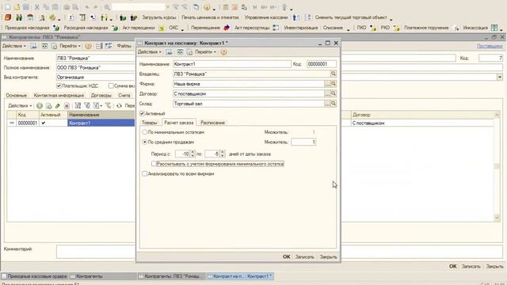Click Загрузить курсы toolbar button
The image size is (507, 285).
(x=159, y=17)
